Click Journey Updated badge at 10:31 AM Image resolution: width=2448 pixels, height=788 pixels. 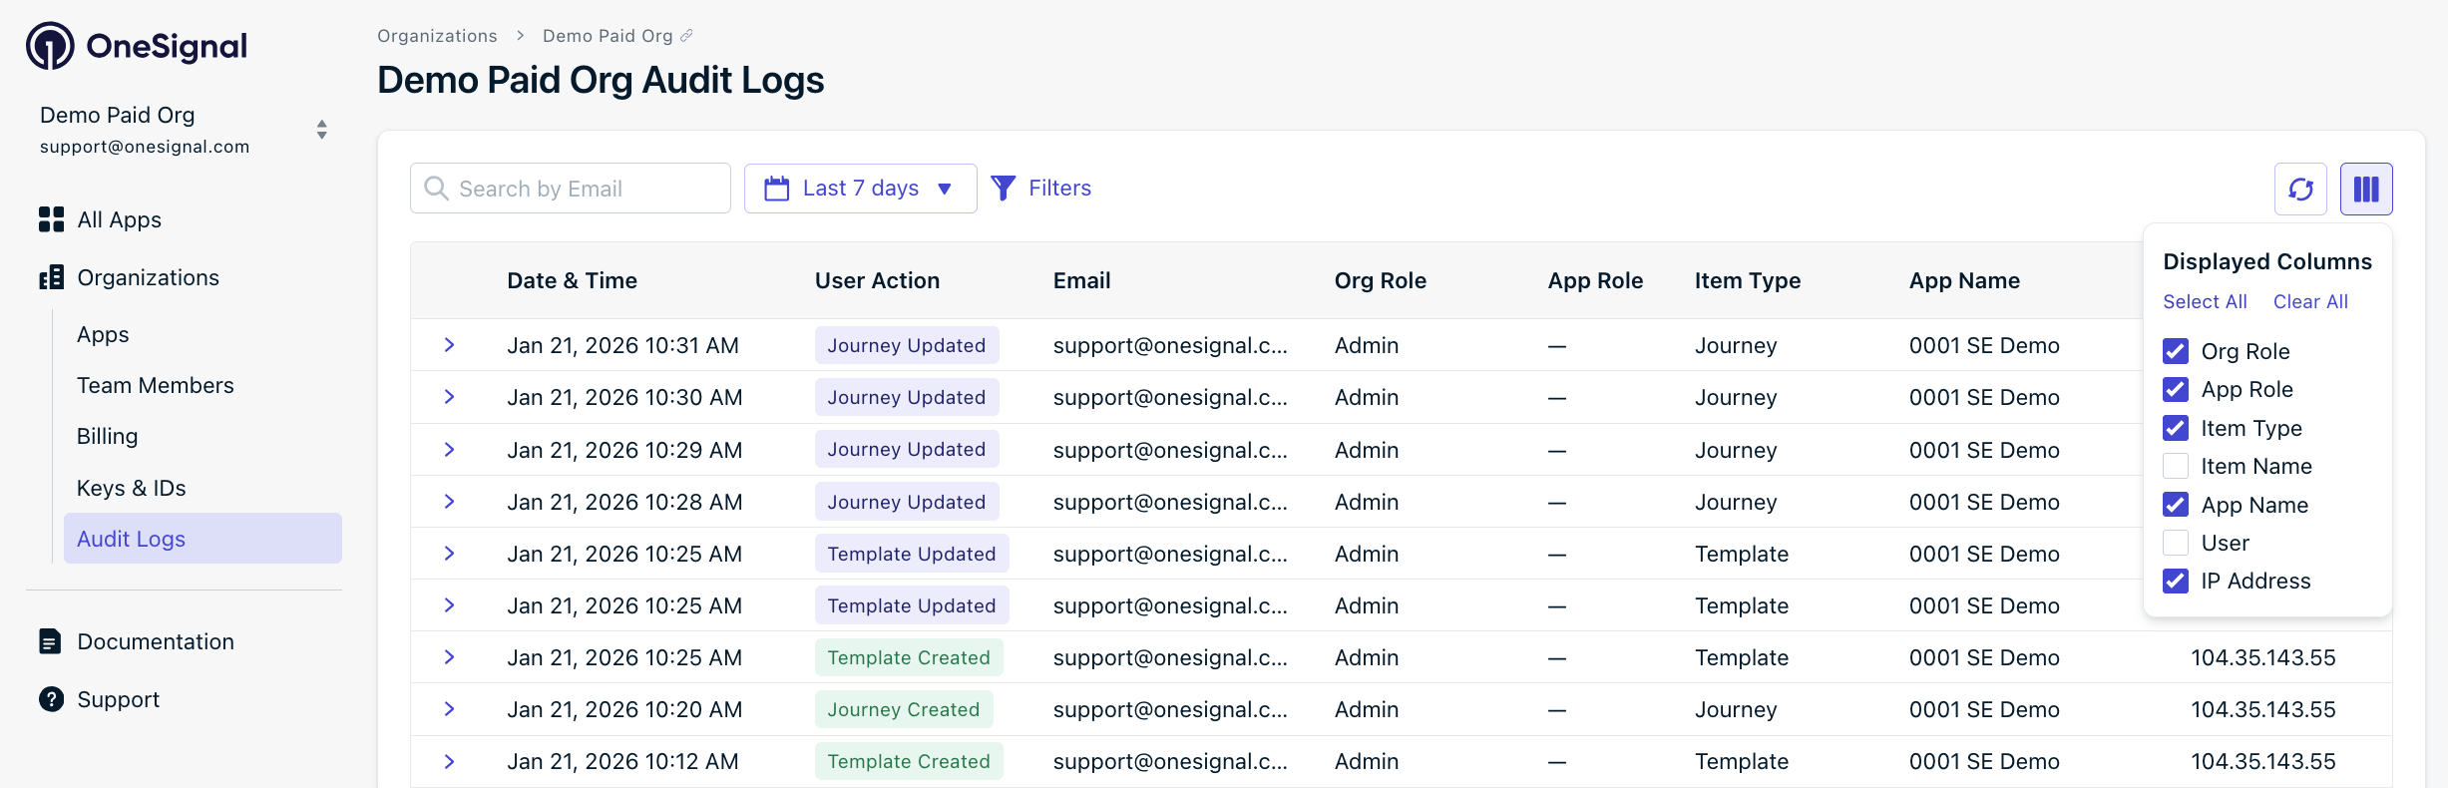click(x=907, y=345)
